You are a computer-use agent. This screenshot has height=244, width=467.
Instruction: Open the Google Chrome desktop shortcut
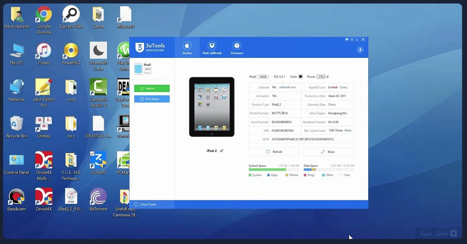(x=44, y=20)
